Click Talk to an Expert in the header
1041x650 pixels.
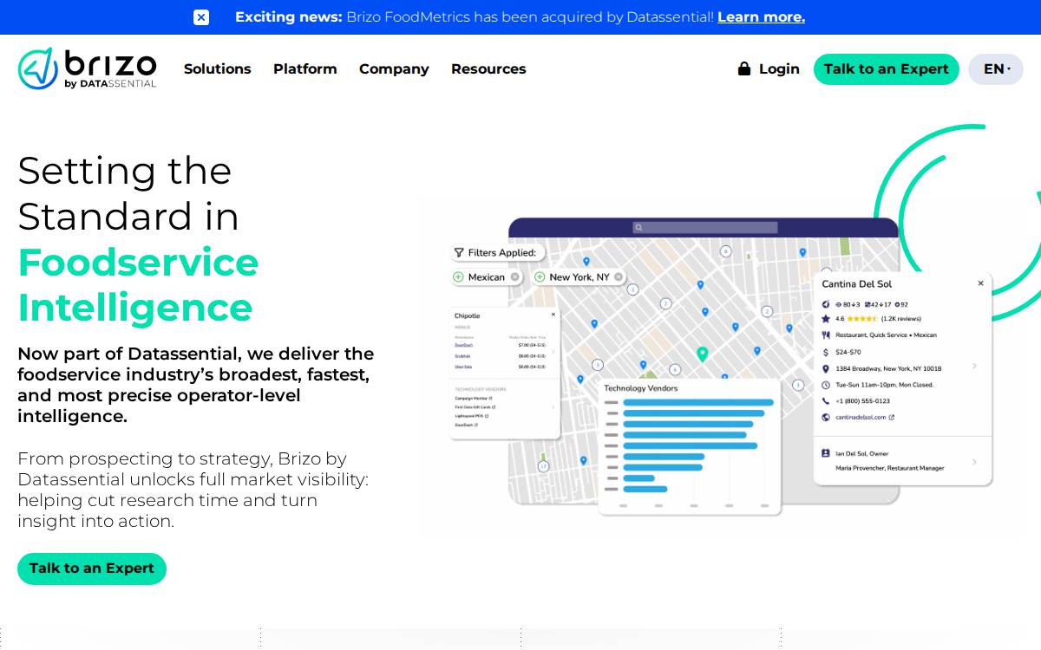click(x=886, y=69)
